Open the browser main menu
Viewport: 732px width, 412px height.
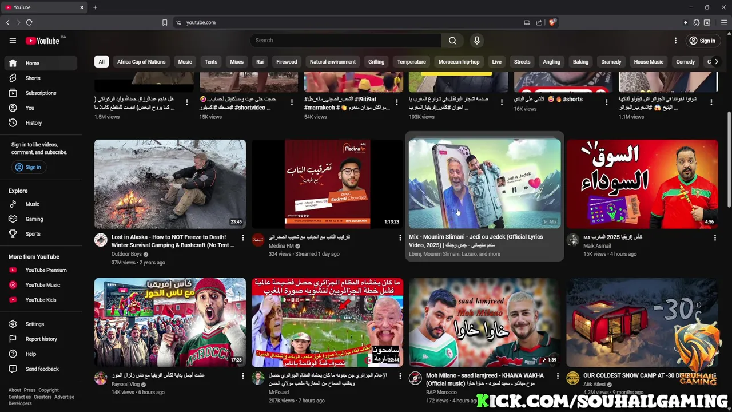pyautogui.click(x=723, y=22)
